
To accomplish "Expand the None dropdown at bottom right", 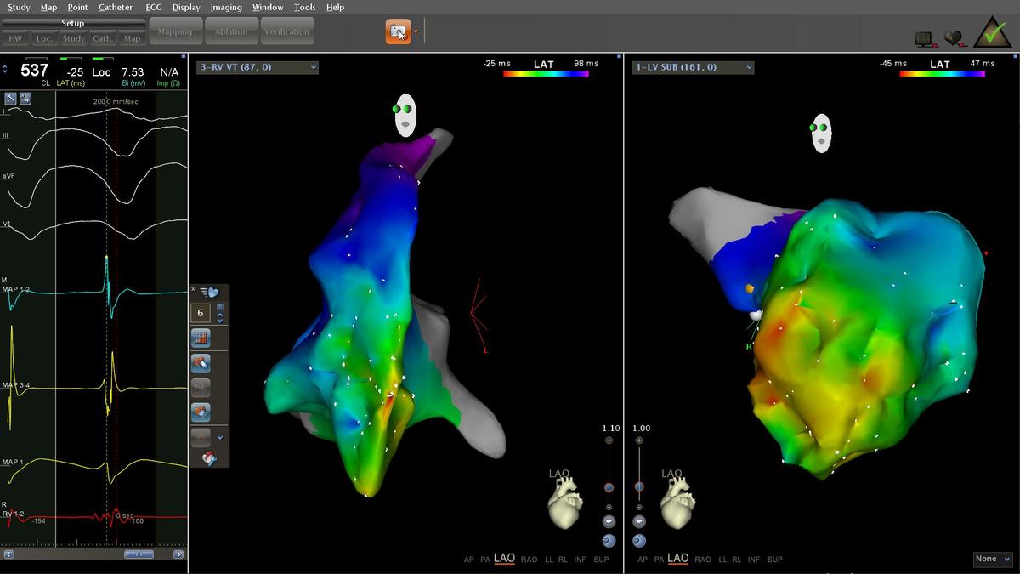I will 993,559.
